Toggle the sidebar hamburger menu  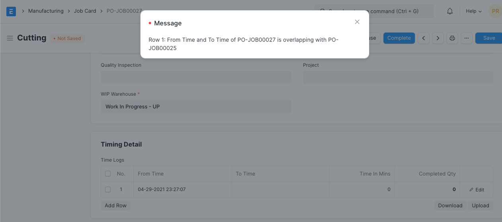point(10,38)
